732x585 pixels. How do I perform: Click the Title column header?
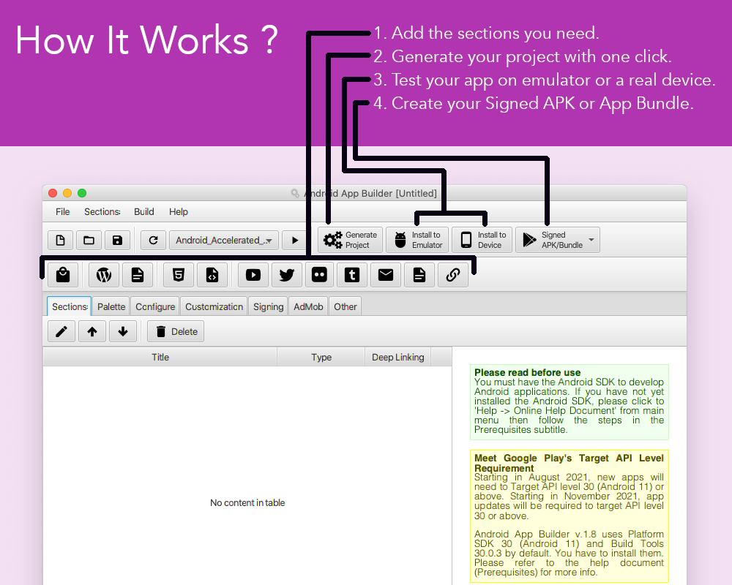160,358
